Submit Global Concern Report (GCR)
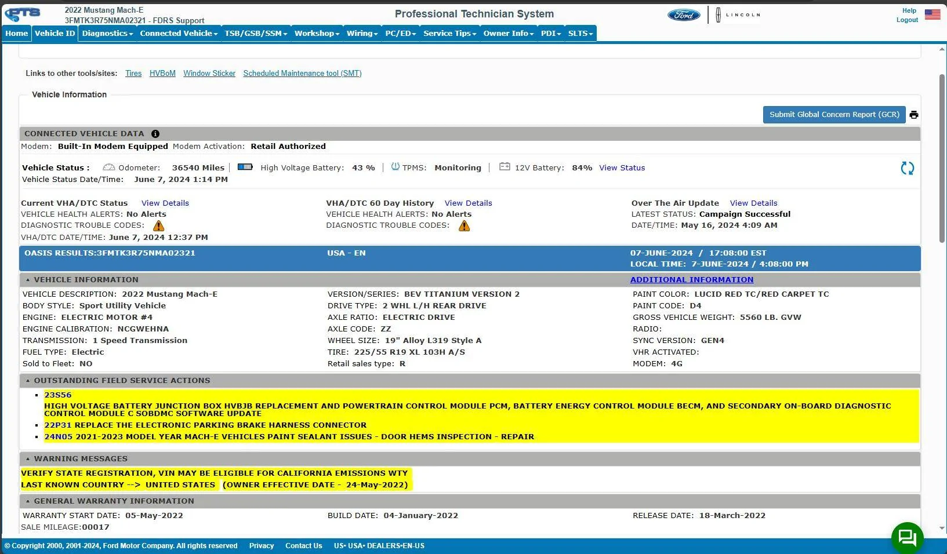This screenshot has width=947, height=554. (x=834, y=115)
